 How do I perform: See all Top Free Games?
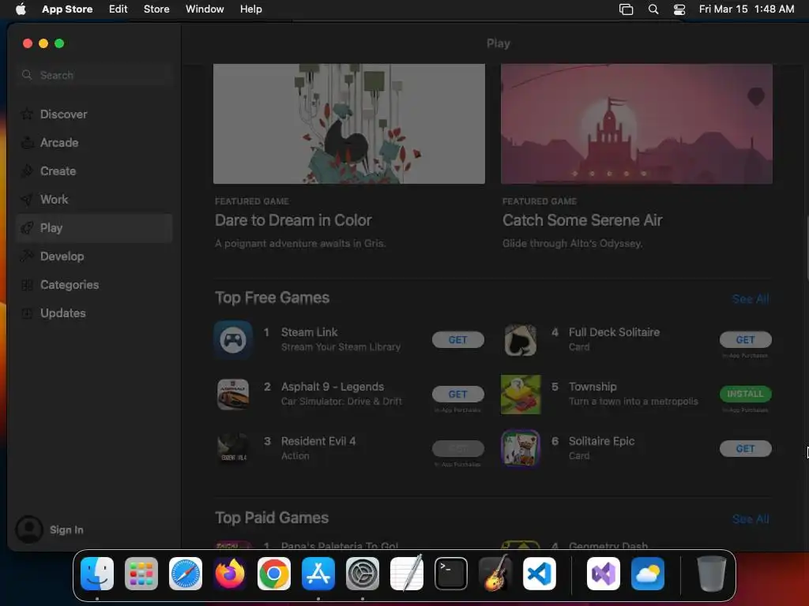tap(751, 299)
